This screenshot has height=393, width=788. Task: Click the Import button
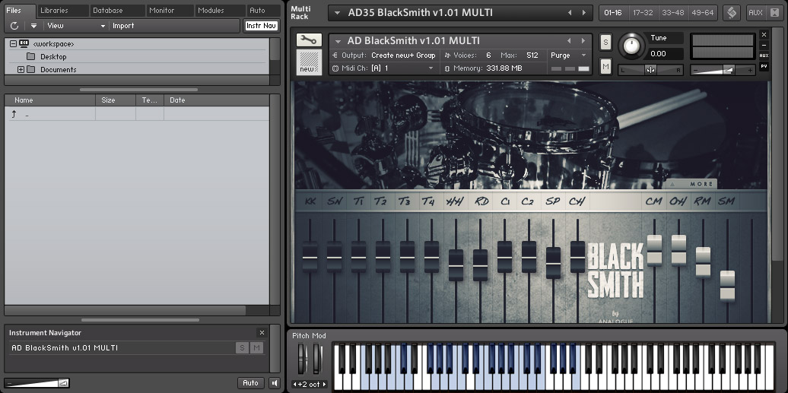coord(123,26)
